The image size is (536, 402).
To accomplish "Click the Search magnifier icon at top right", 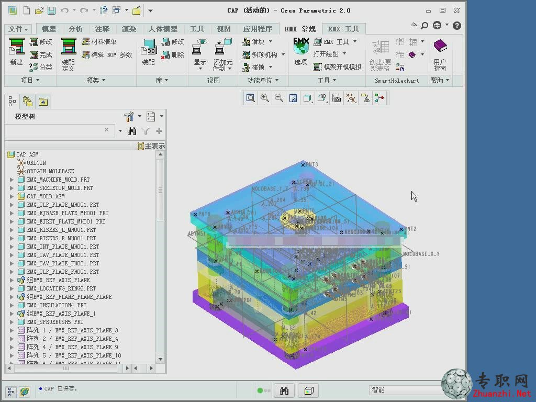I will (x=425, y=25).
